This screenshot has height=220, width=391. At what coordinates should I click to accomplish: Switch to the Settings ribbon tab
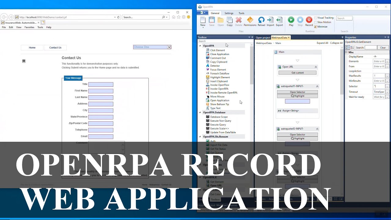point(229,13)
